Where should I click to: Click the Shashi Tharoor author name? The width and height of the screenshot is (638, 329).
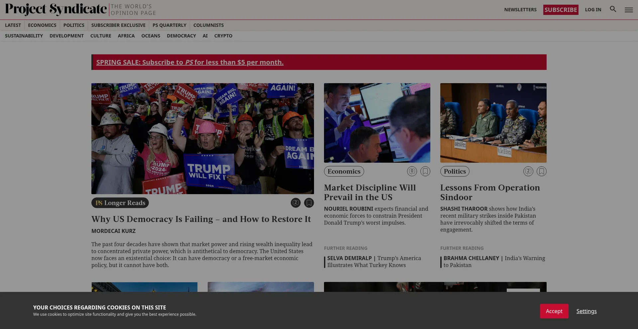pyautogui.click(x=464, y=209)
